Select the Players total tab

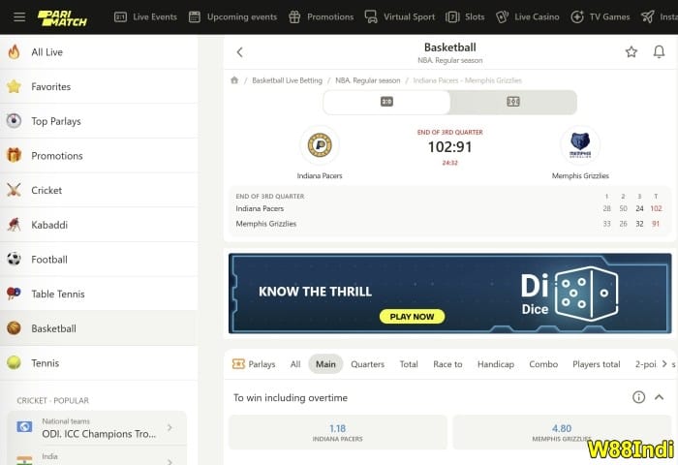[597, 364]
